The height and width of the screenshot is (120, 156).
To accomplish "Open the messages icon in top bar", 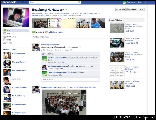I will (22, 2).
